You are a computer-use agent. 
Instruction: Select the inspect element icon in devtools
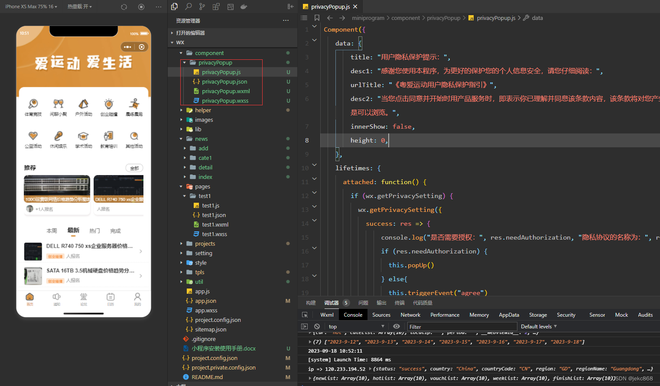point(305,315)
